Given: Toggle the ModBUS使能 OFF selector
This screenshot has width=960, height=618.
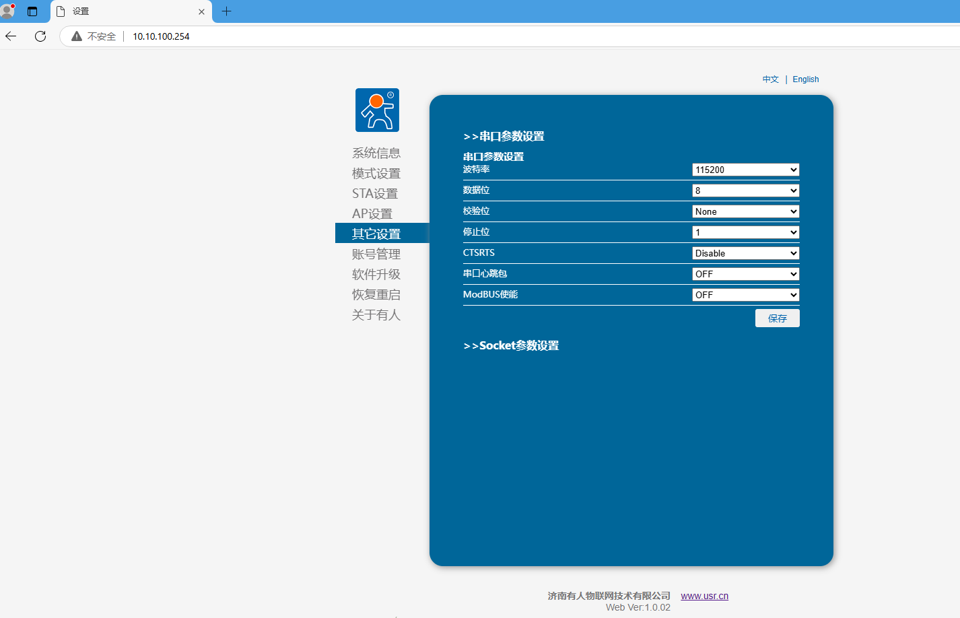Looking at the screenshot, I should point(745,295).
